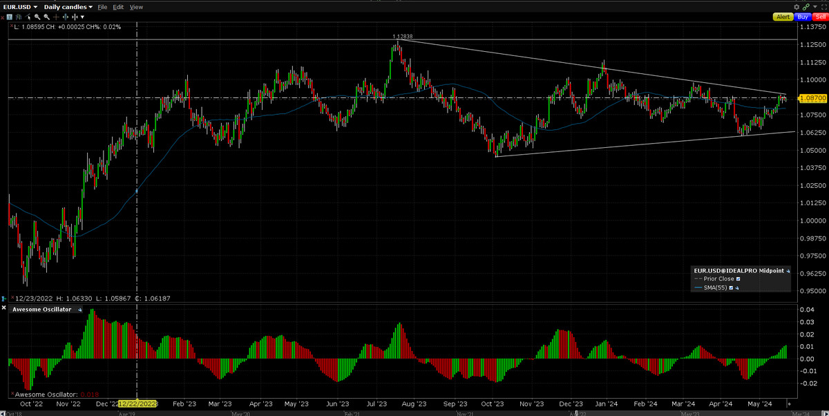Open the Daily candles timeframe dropdown

(x=66, y=6)
